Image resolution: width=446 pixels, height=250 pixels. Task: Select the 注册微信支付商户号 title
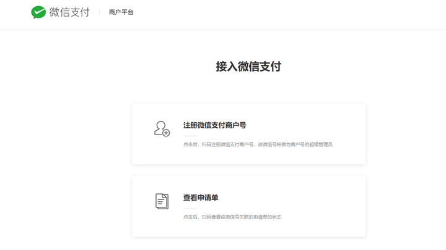(x=214, y=125)
